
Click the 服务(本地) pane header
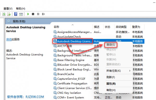coord(19,21)
